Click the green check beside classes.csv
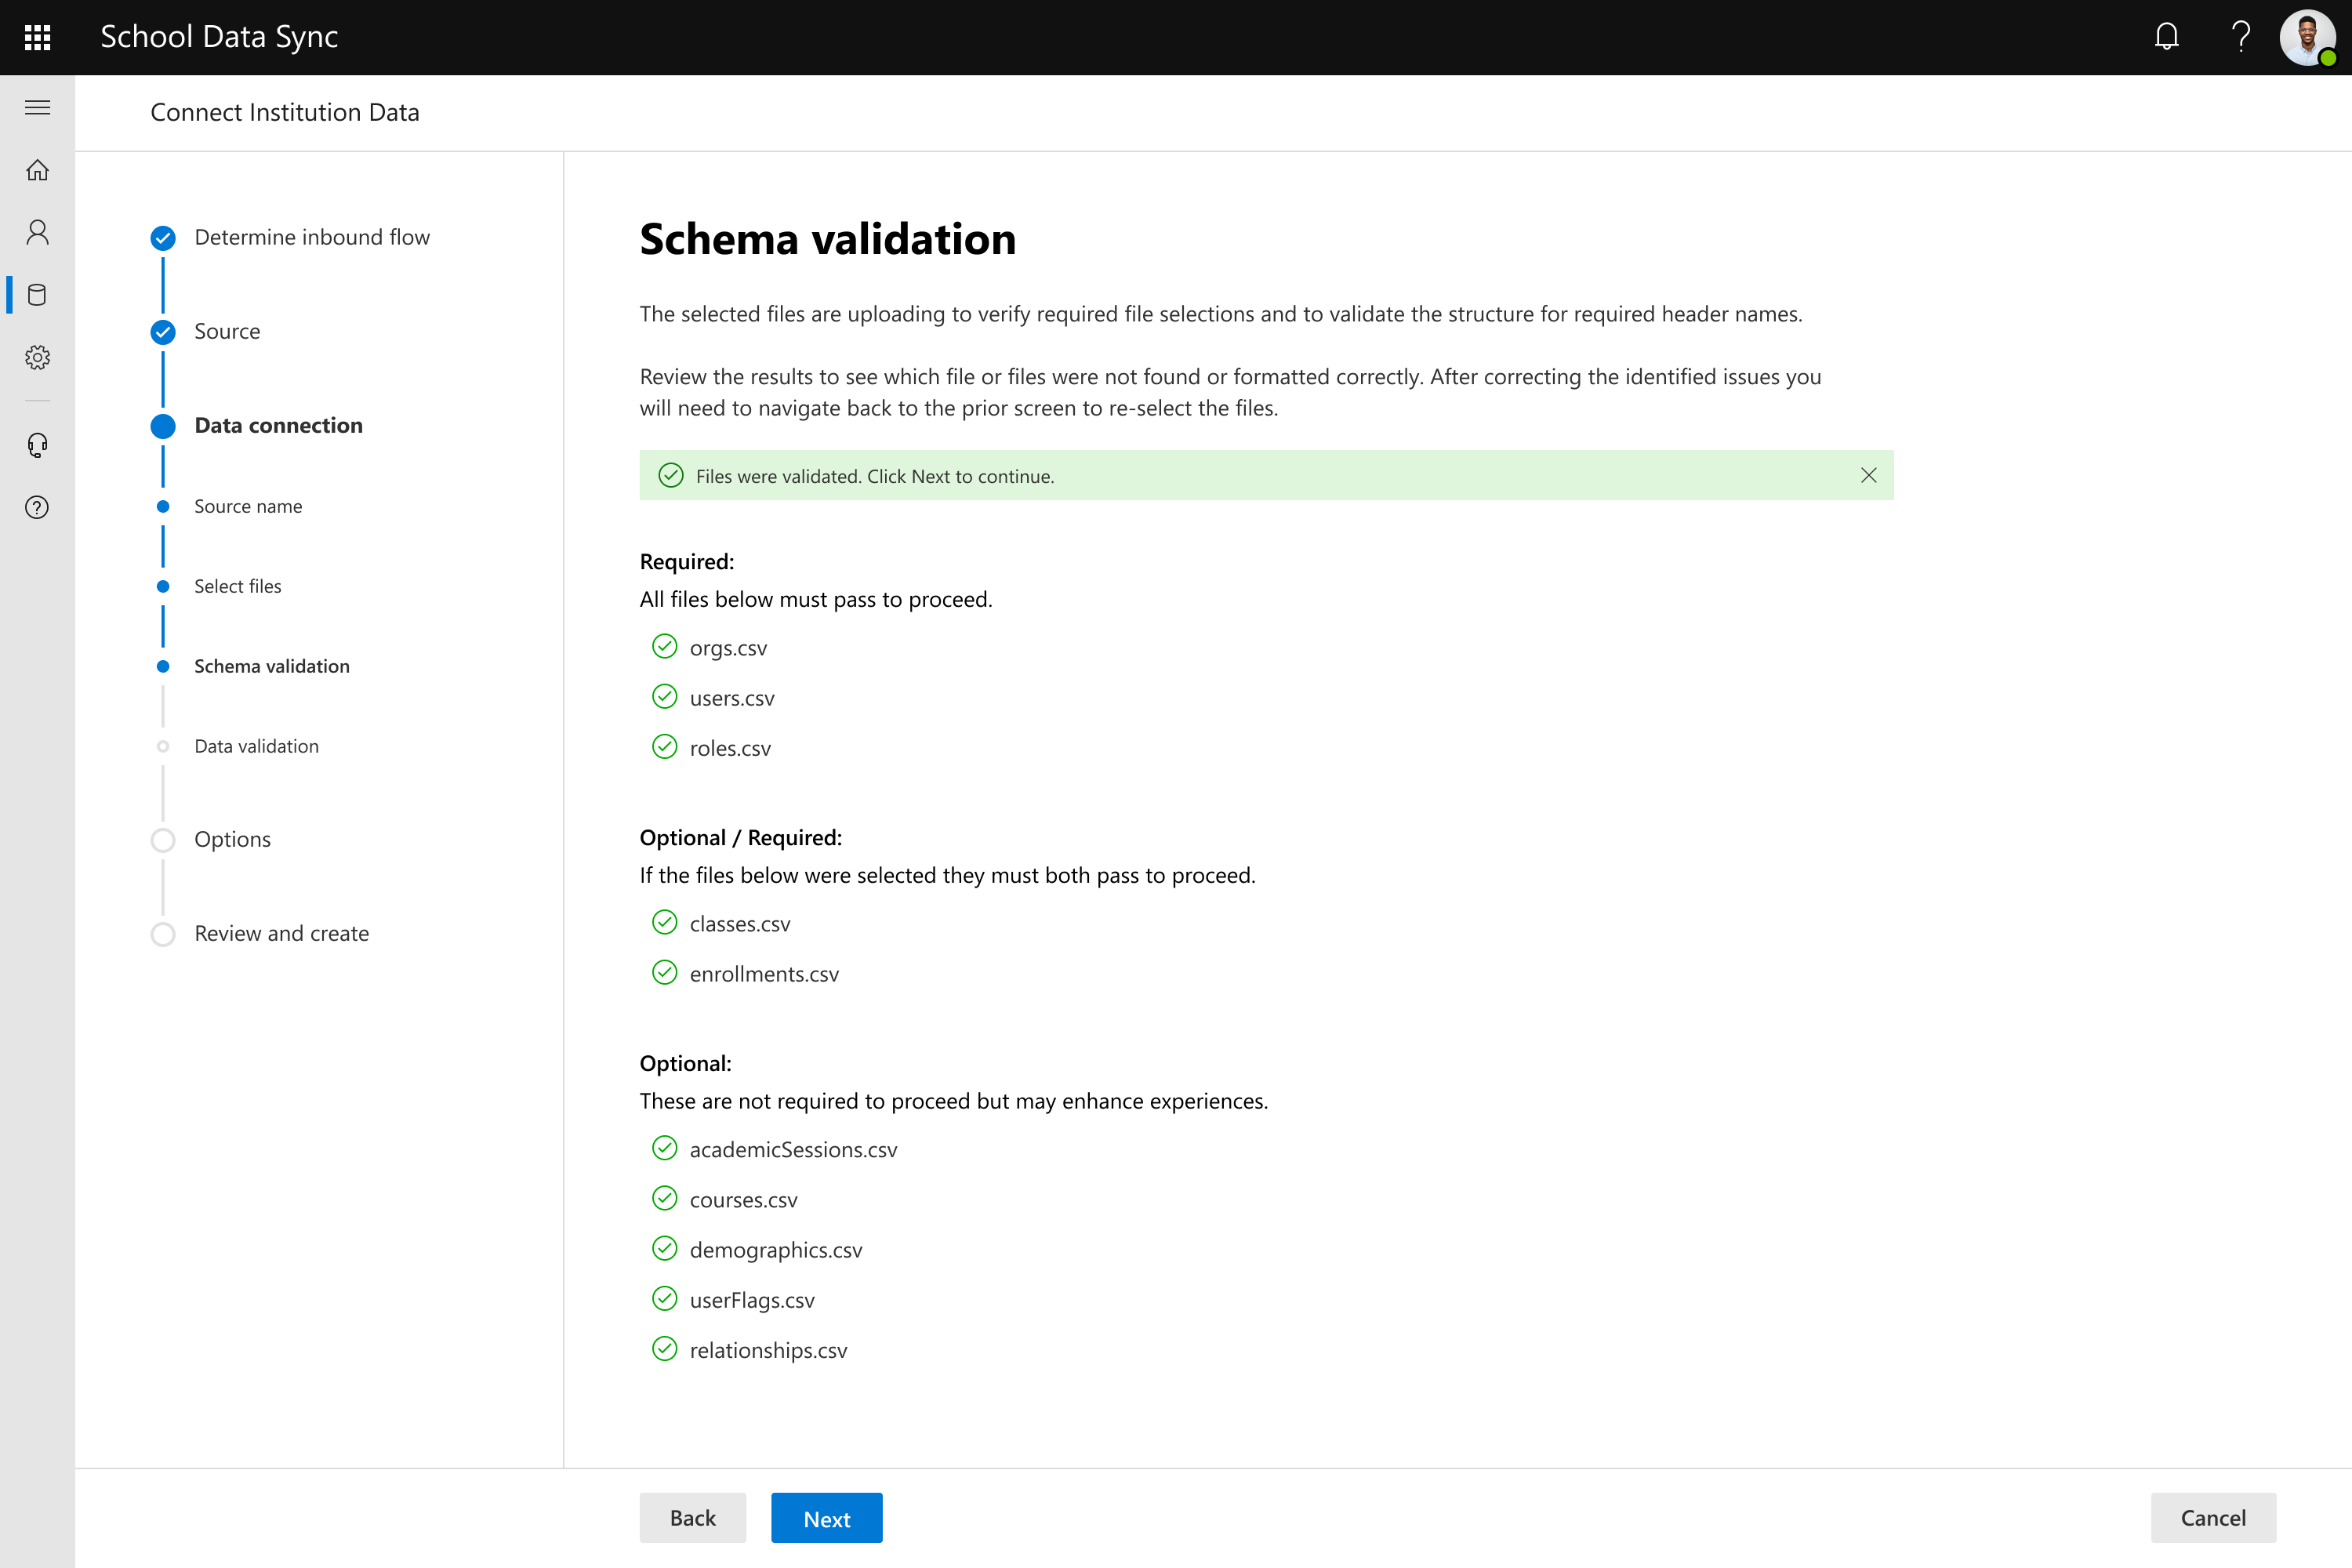The height and width of the screenshot is (1568, 2352). click(664, 922)
